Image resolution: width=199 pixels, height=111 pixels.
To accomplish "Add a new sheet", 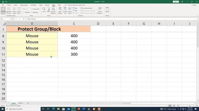I will tap(28, 103).
